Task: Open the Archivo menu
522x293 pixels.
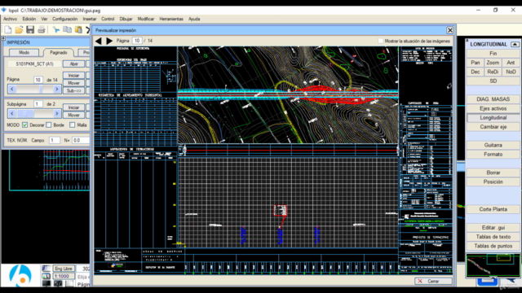Action: point(10,19)
